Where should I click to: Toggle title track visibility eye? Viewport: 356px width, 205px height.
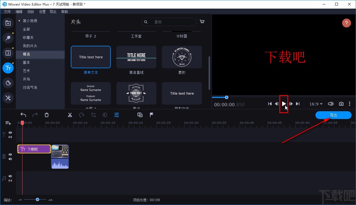pyautogui.click(x=10, y=133)
